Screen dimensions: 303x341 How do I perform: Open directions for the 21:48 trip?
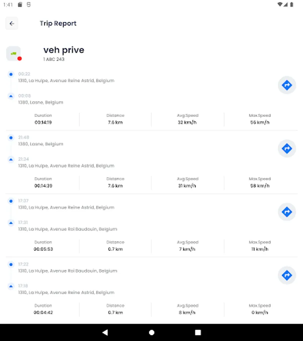coord(287,149)
